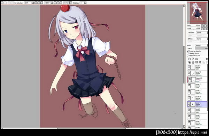The height and width of the screenshot is (136, 209).
Task: Select Layer7 in the layer list
Action: [x=198, y=123]
